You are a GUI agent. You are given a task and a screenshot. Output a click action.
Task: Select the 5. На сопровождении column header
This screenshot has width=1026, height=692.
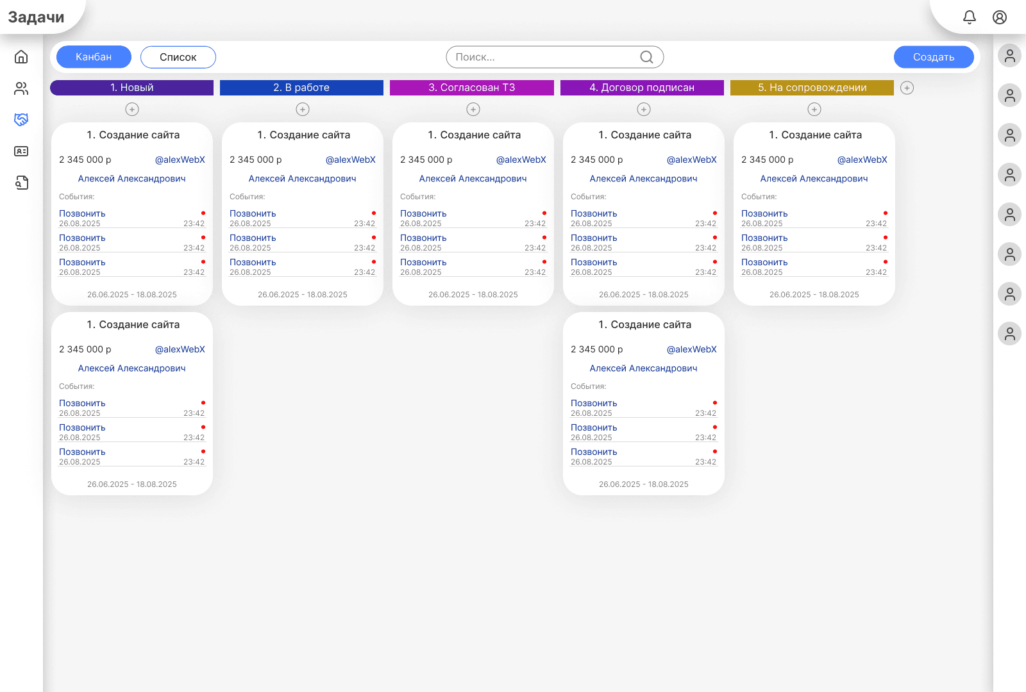(x=812, y=88)
